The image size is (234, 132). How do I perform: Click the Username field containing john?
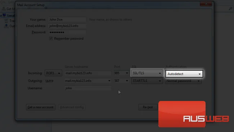(88, 88)
